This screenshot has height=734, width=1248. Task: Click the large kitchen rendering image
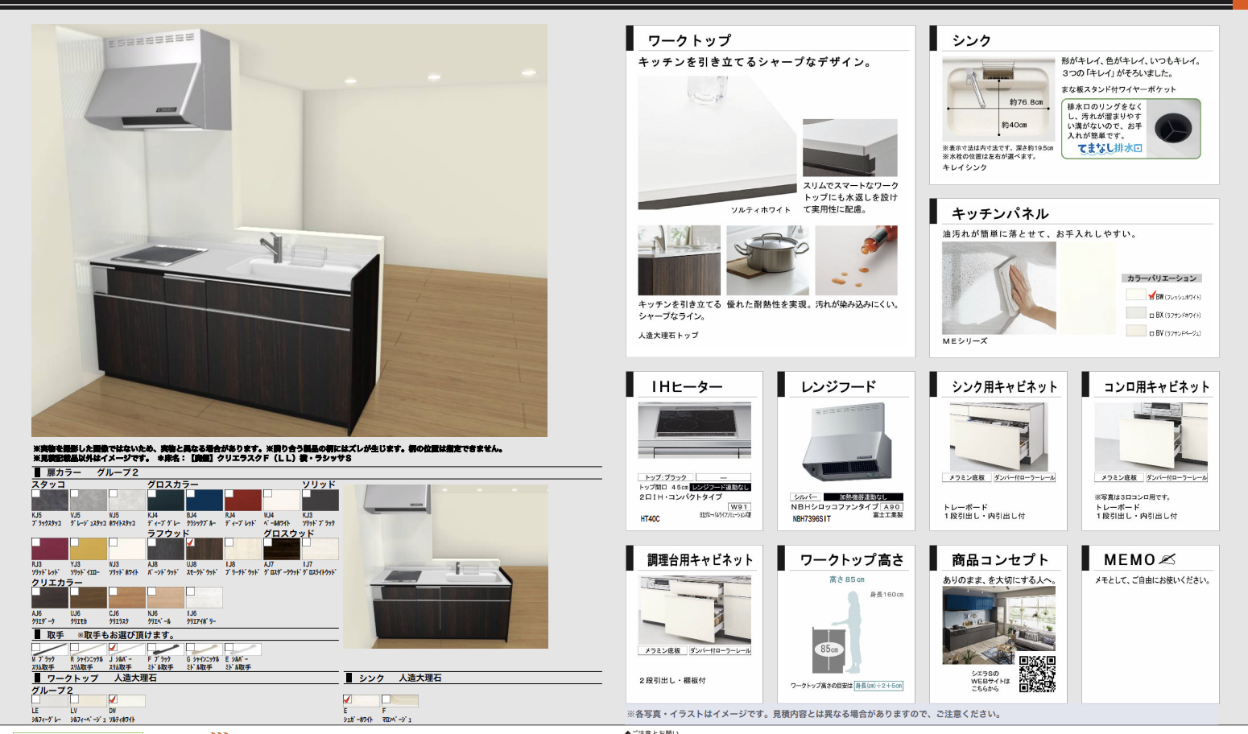tap(289, 230)
